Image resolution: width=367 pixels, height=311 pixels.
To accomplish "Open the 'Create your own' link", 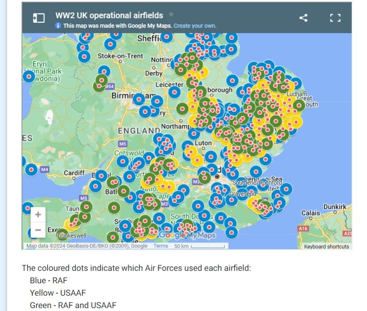I will point(195,26).
